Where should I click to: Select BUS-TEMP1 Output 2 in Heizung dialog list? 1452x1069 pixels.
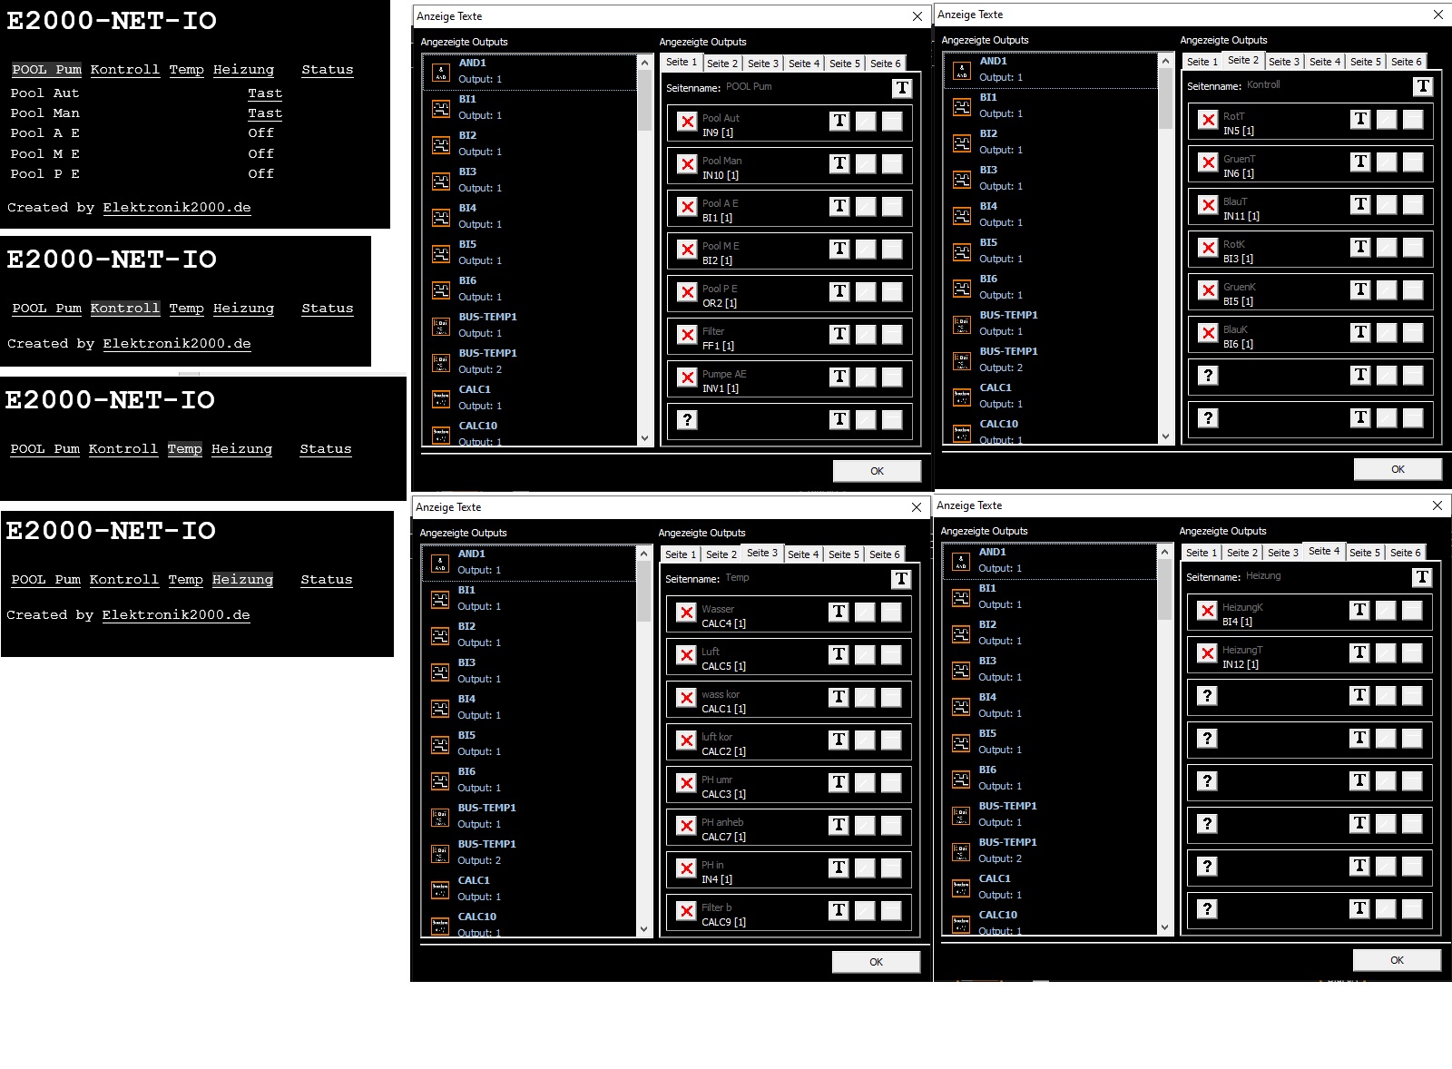click(x=1006, y=850)
